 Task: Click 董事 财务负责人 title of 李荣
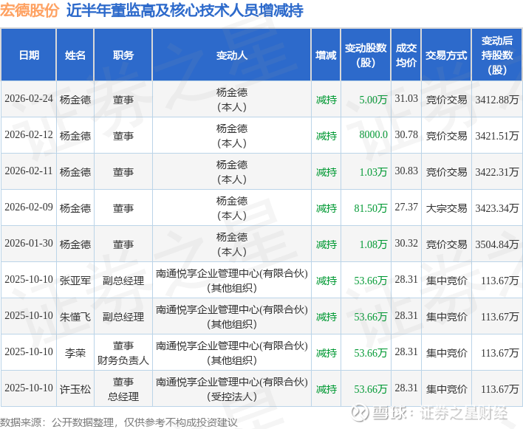(123, 353)
